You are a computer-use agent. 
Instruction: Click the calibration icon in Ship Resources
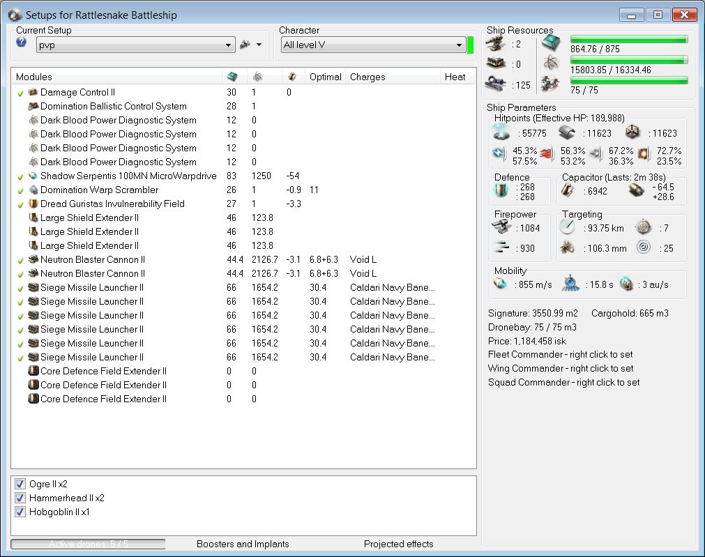tap(496, 85)
